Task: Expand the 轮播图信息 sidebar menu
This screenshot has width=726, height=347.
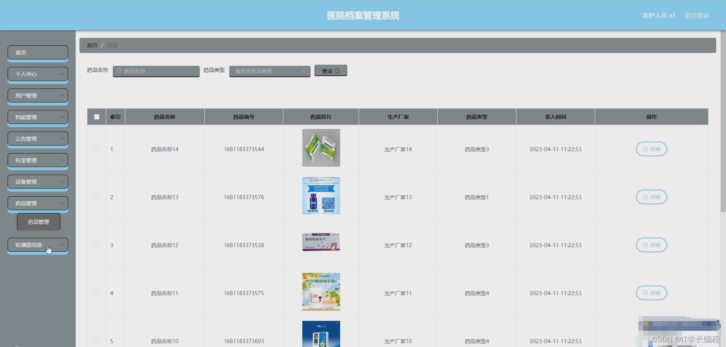Action: 38,244
